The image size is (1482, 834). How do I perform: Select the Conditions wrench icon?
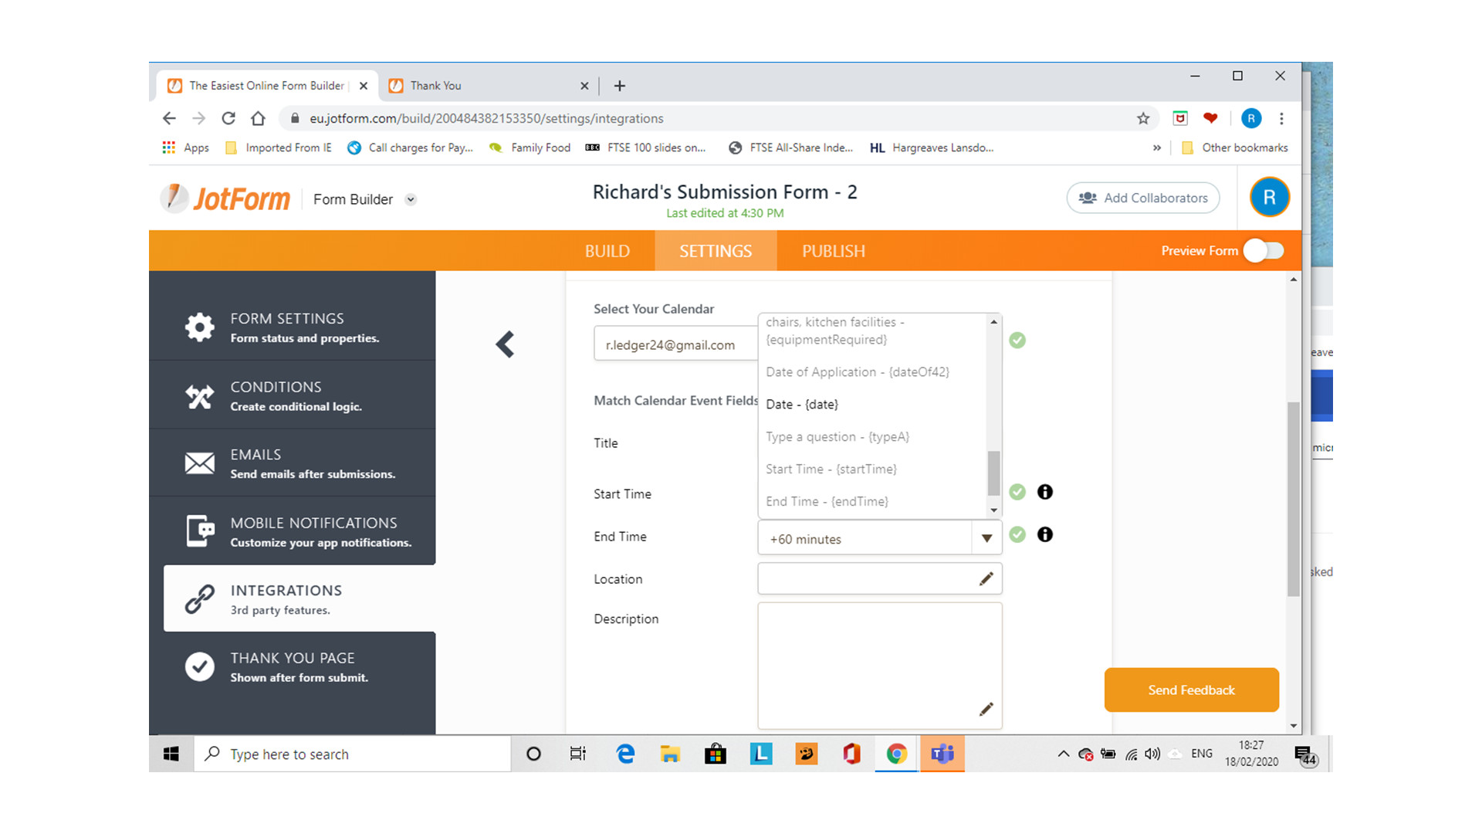tap(200, 395)
